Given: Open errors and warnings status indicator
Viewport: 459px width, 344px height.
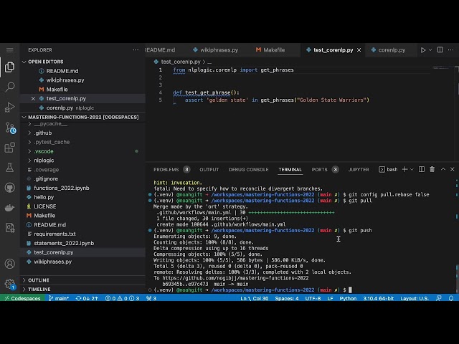Looking at the screenshot, I should tap(123, 298).
